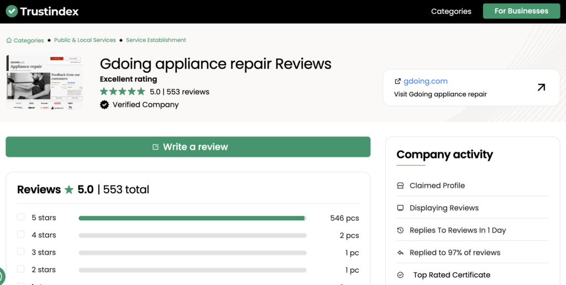Go to the Categories breadcrumb link
The width and height of the screenshot is (566, 285).
point(29,40)
